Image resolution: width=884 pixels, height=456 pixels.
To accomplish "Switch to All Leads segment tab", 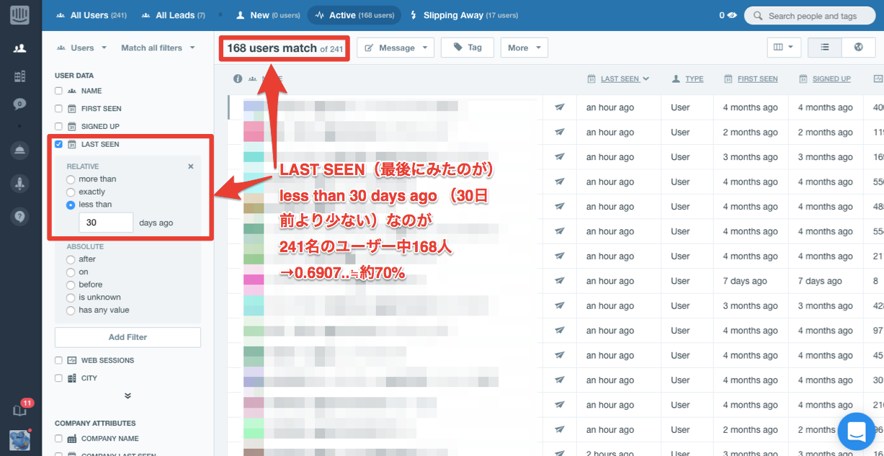I will (x=174, y=15).
